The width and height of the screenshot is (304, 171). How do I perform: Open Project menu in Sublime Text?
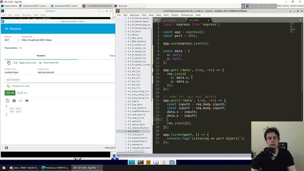point(175,15)
